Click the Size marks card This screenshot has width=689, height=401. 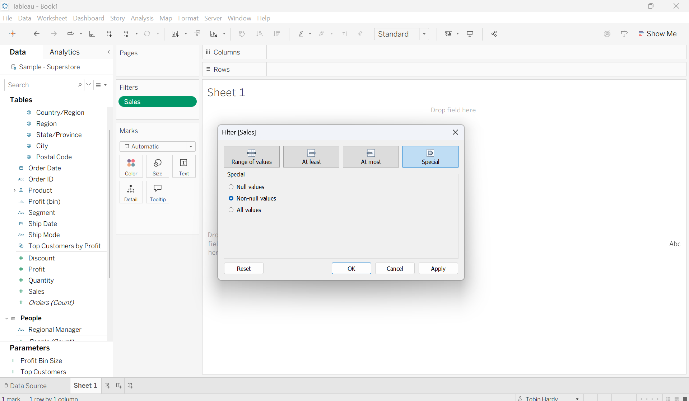pyautogui.click(x=157, y=167)
